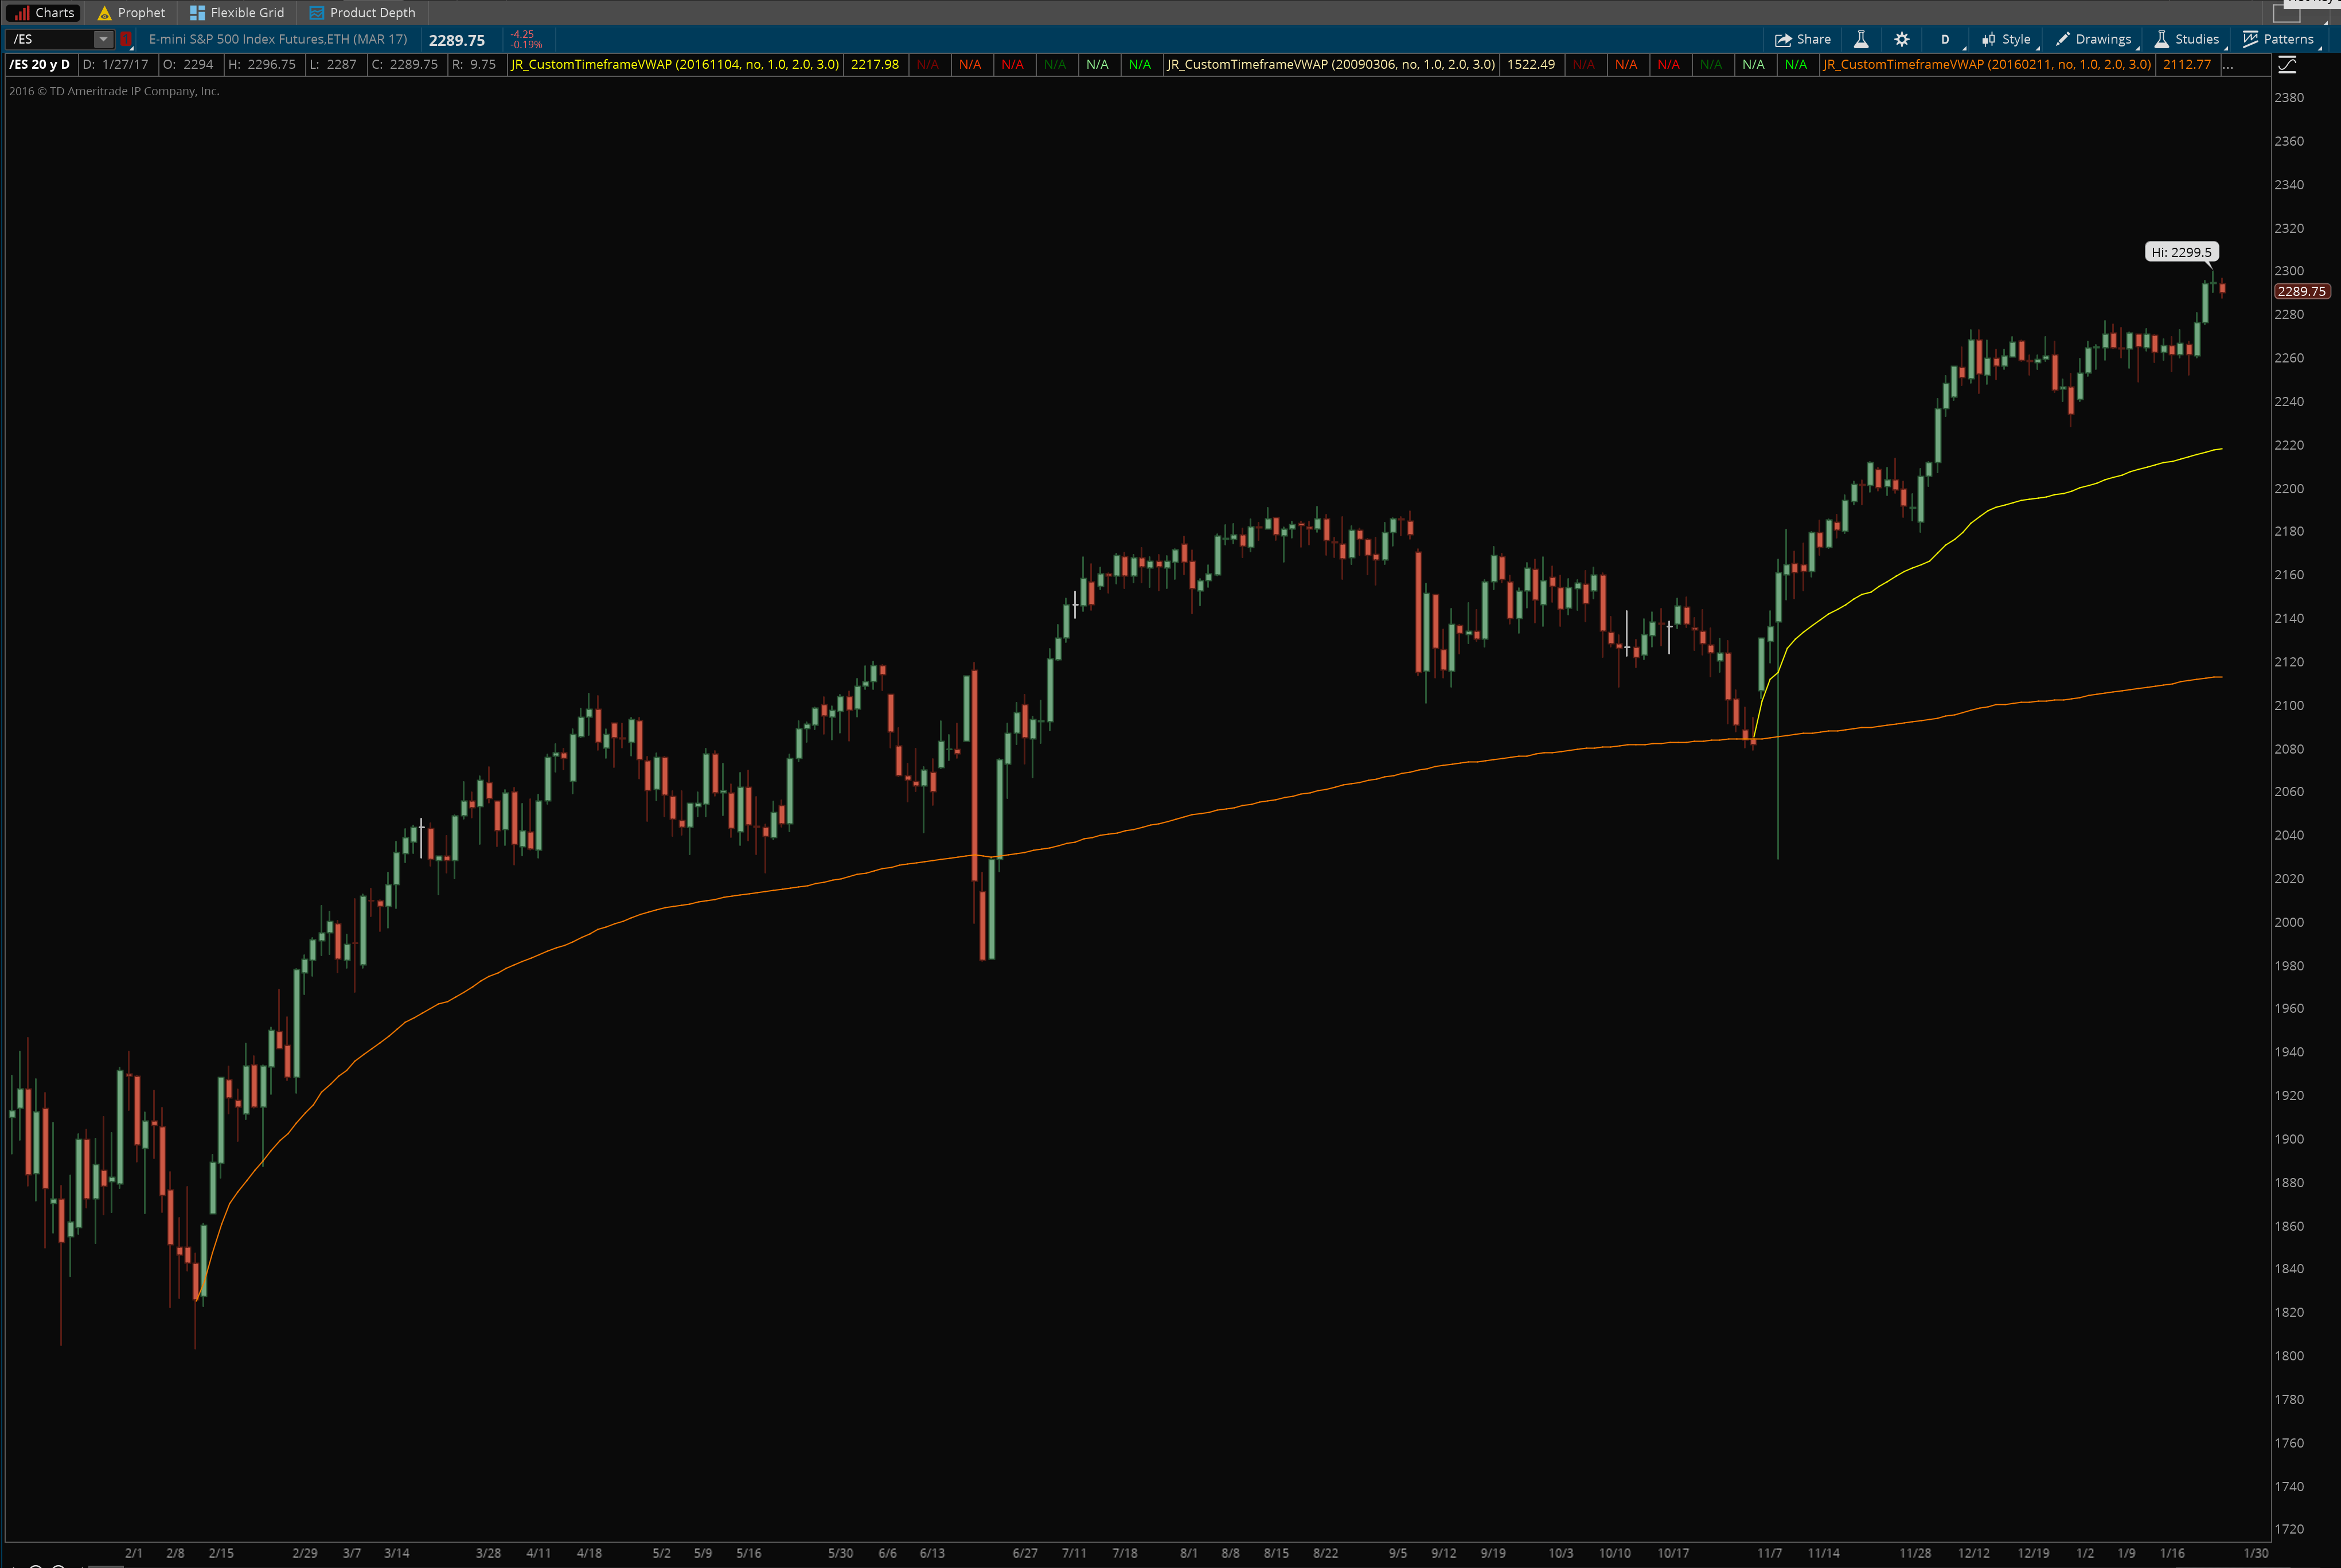Viewport: 2341px width, 1568px height.
Task: Expand the truncated studies ellipsis
Action: pyautogui.click(x=2227, y=64)
